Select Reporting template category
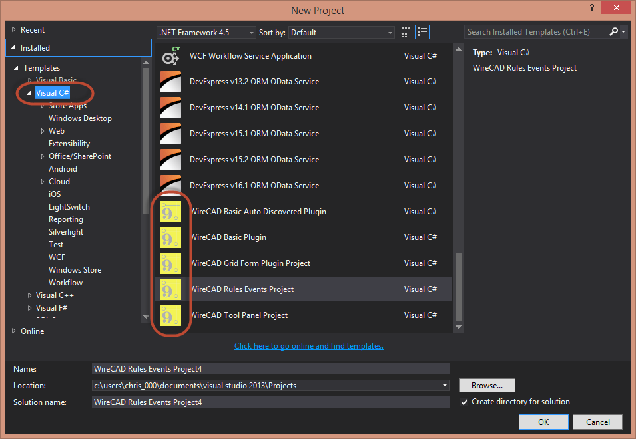This screenshot has height=439, width=636. [66, 219]
